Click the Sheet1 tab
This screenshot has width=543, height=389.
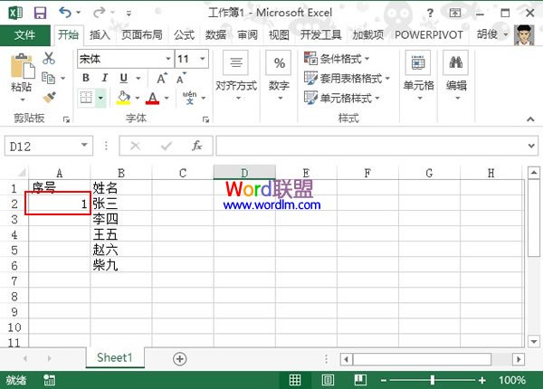coord(115,357)
